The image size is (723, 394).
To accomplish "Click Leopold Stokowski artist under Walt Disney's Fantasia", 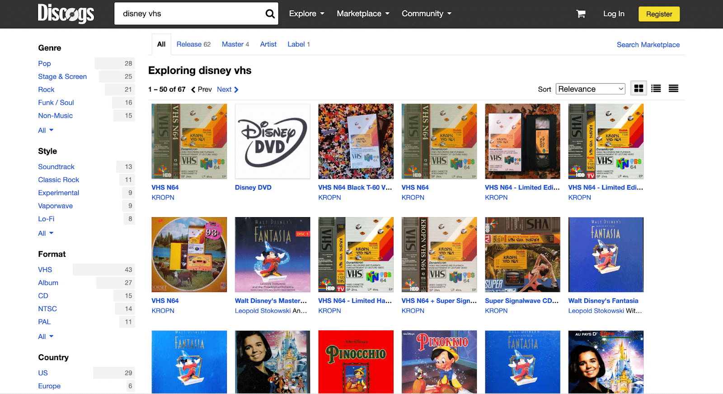I will [x=596, y=311].
